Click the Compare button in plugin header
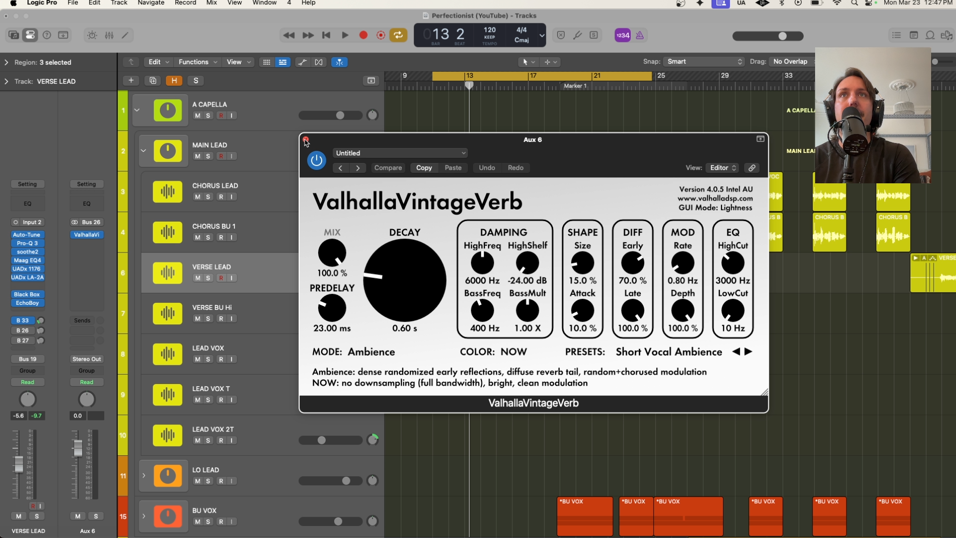Image resolution: width=956 pixels, height=538 pixels. point(388,168)
